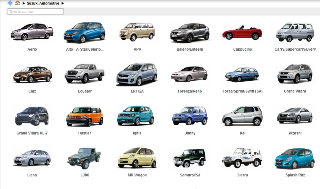Open the APV van image

coord(137,32)
